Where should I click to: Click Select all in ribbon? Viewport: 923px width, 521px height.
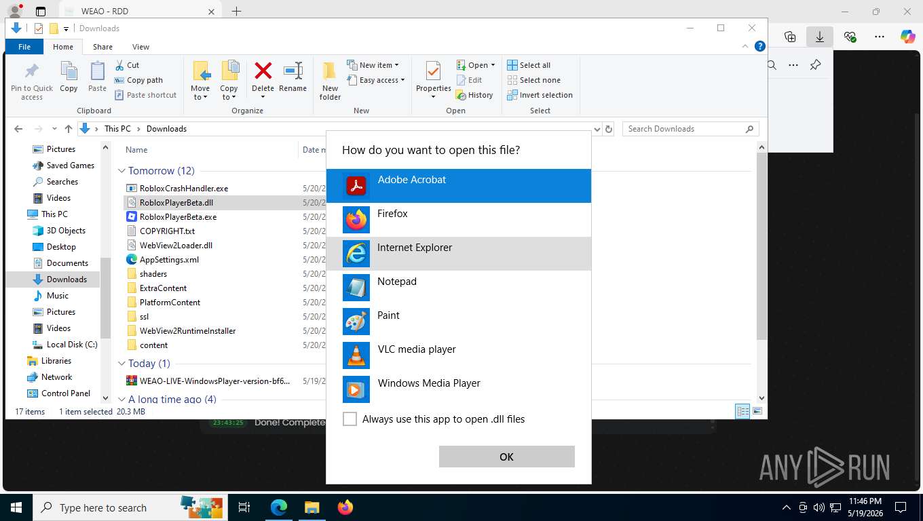click(x=529, y=65)
